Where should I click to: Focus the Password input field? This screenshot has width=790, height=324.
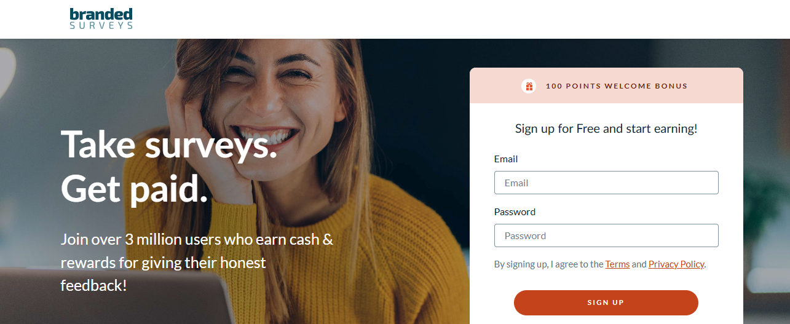click(x=606, y=235)
